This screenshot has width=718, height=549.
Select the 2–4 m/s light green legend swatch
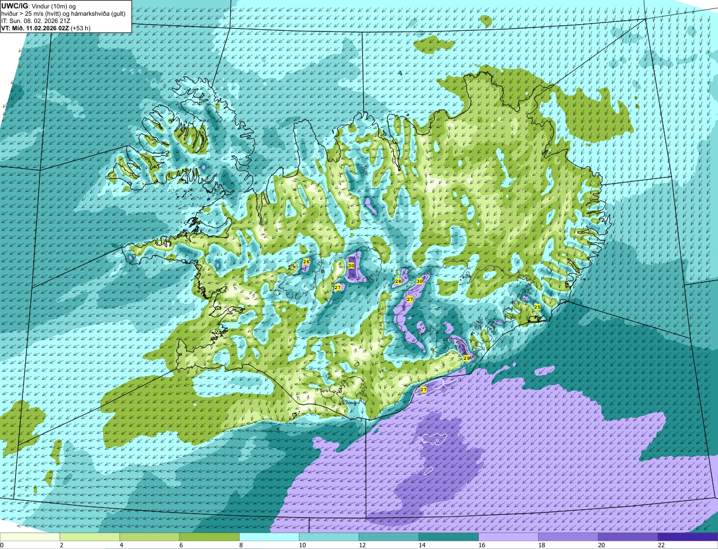90,537
